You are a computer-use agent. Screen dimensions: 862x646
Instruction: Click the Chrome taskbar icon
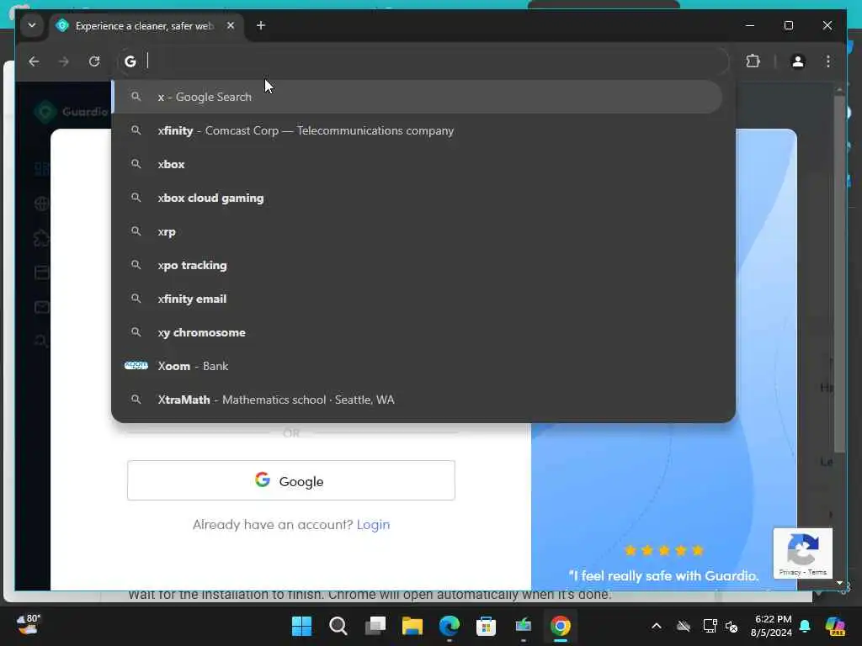(x=560, y=626)
